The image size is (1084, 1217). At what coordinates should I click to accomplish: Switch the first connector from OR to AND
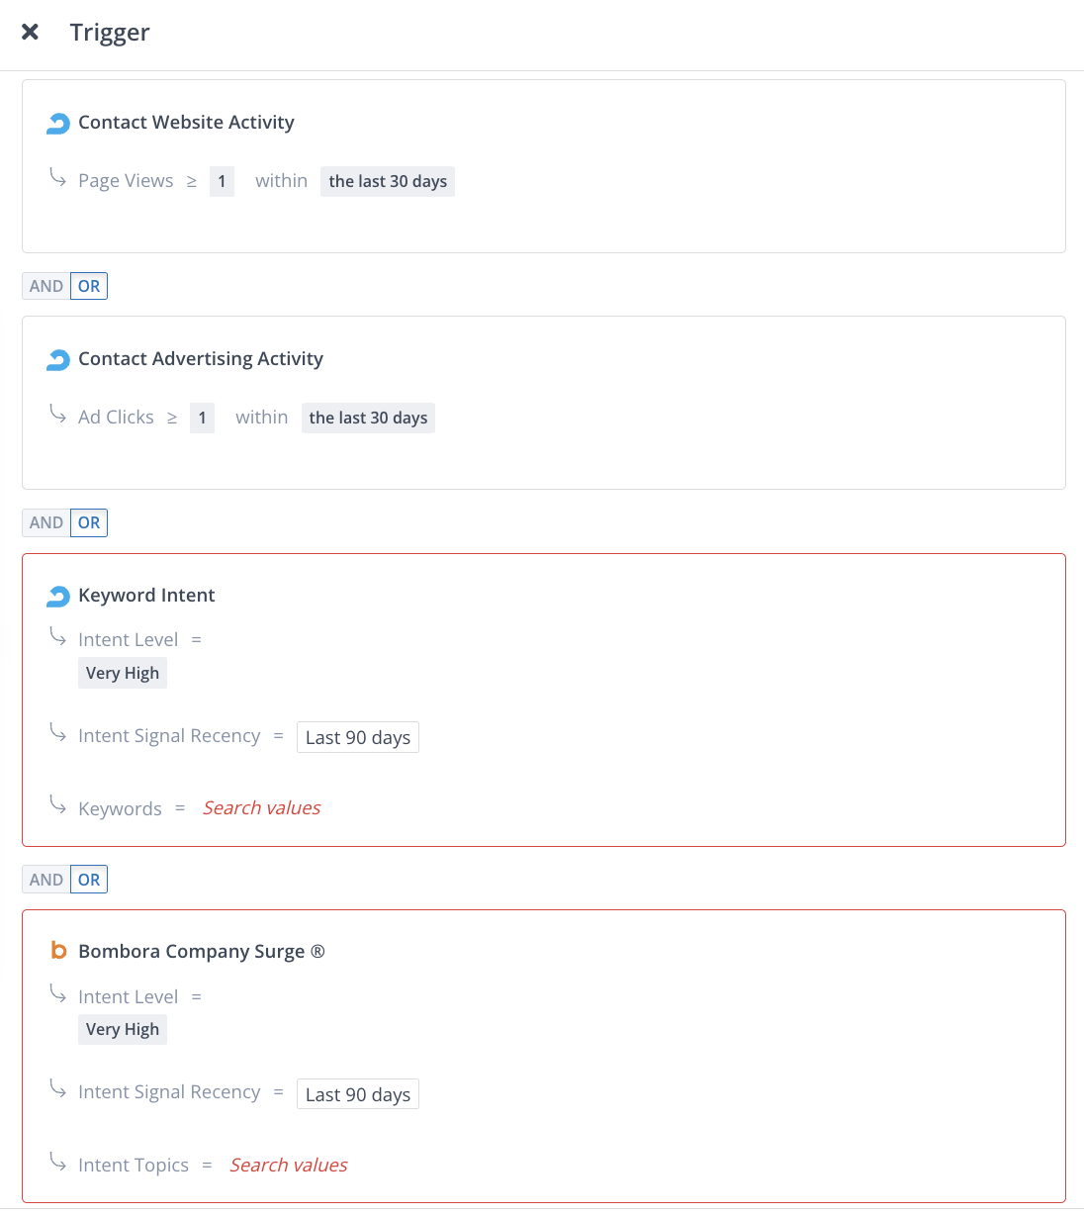pos(45,285)
